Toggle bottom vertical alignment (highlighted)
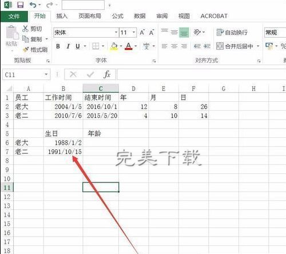Viewport: 286px width, 254px height. [x=184, y=32]
